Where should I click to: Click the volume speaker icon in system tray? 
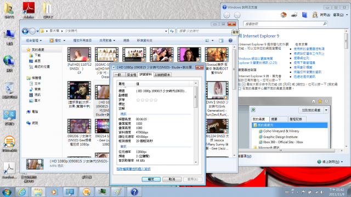pos(322,192)
